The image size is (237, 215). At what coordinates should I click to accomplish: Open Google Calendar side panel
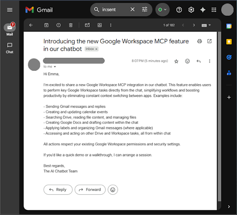coord(229,26)
